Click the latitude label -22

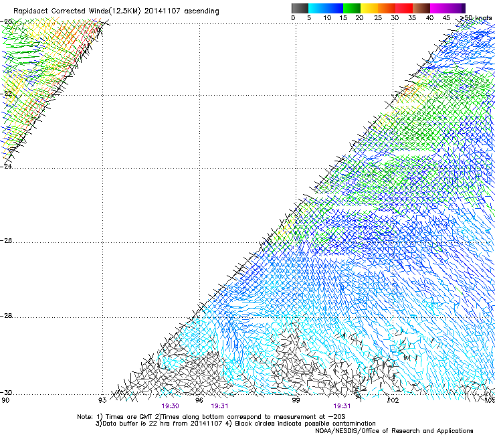point(6,94)
